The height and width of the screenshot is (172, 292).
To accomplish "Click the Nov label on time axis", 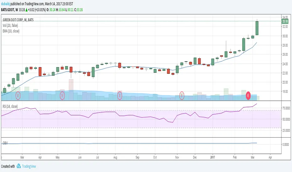I will [177, 157].
